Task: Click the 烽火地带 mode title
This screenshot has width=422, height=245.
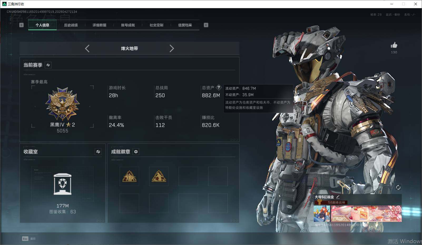Action: tap(129, 48)
